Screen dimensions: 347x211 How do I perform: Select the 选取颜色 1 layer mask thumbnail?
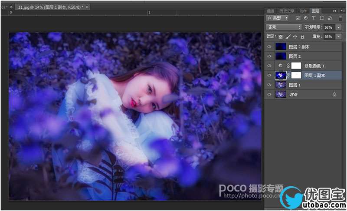coord(296,66)
